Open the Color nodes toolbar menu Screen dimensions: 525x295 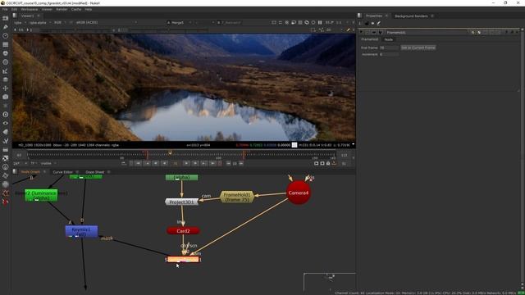(6, 53)
